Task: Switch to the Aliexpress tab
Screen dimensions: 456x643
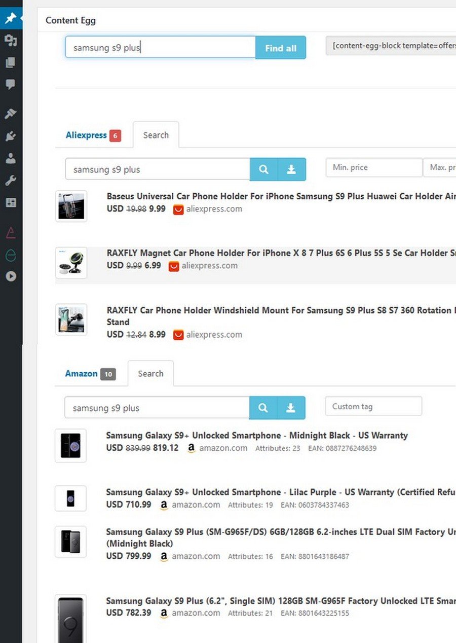Action: [86, 135]
